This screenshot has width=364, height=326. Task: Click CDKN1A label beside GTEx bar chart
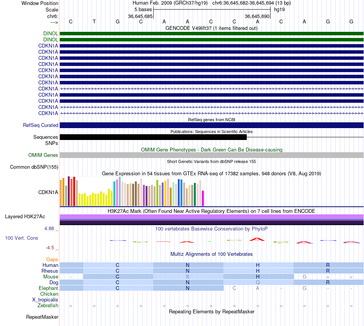pyautogui.click(x=48, y=192)
